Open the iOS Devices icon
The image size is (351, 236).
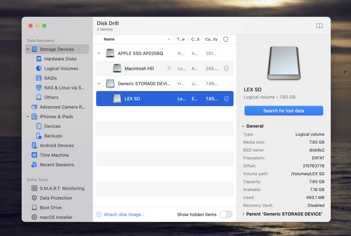pos(39,126)
